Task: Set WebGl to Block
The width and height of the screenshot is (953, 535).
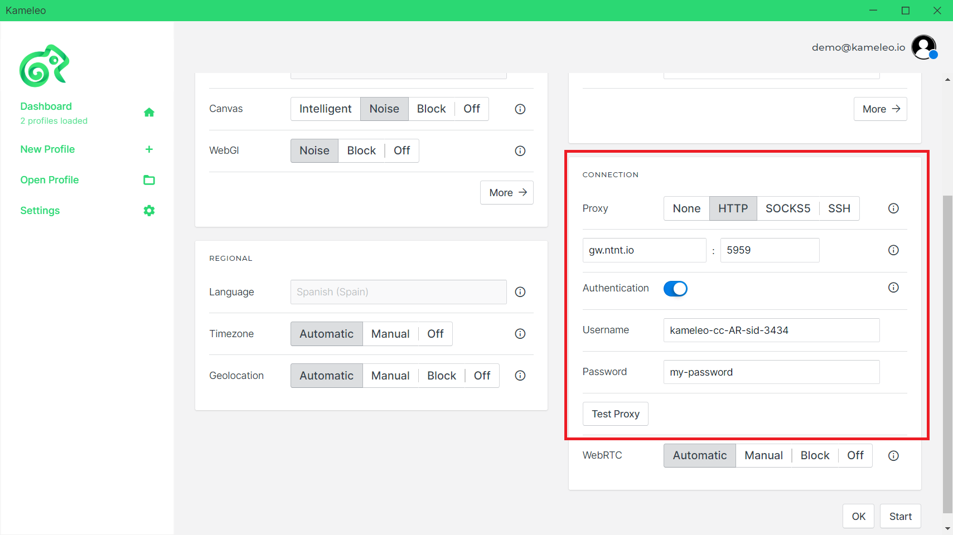Action: coord(361,150)
